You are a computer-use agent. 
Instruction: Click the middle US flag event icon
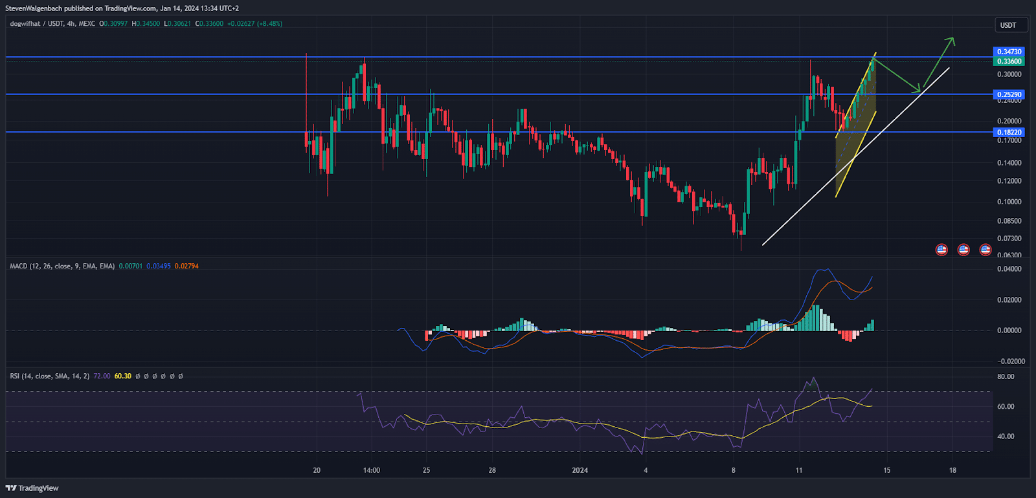tap(963, 249)
